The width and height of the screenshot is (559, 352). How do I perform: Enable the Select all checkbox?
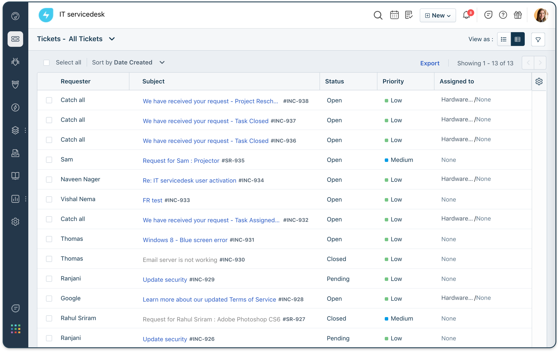click(x=46, y=62)
